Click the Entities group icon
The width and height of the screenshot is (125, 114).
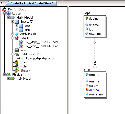tap(17, 22)
